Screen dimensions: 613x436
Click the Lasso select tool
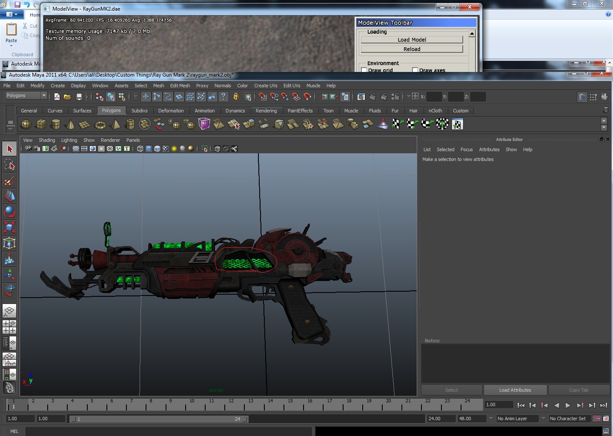[9, 165]
